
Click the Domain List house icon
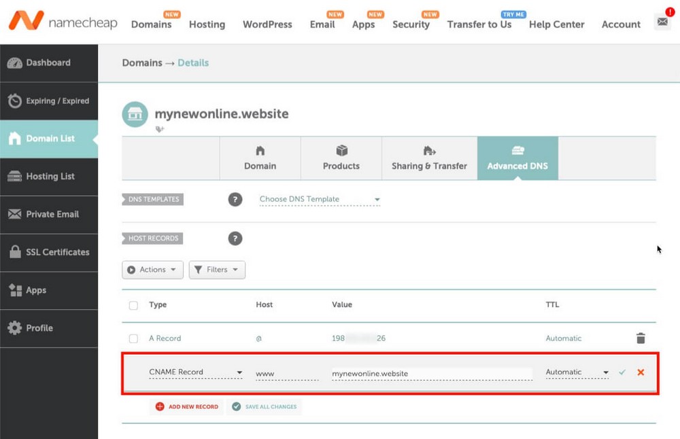coord(14,138)
